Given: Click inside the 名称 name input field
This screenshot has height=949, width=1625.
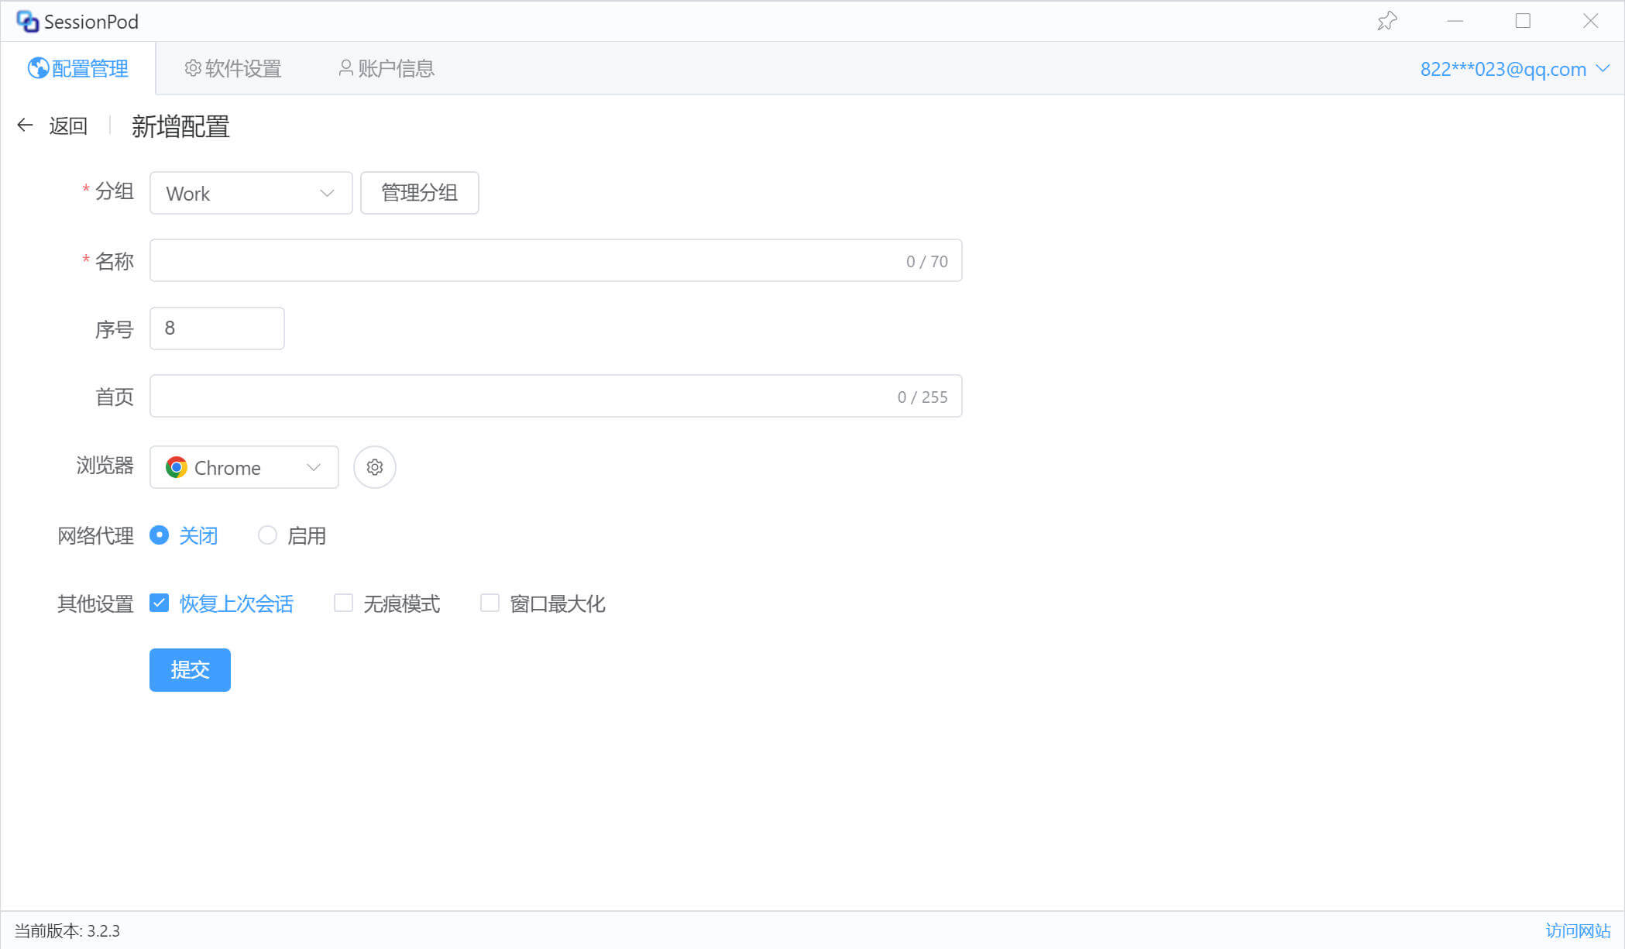Looking at the screenshot, I should (542, 260).
